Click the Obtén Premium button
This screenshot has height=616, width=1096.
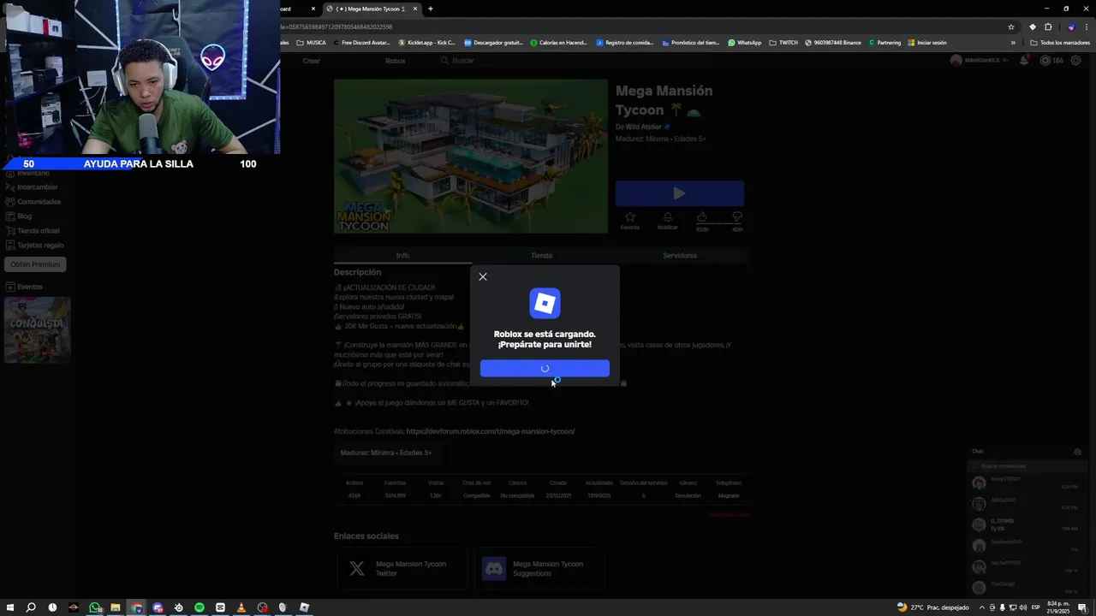click(35, 264)
